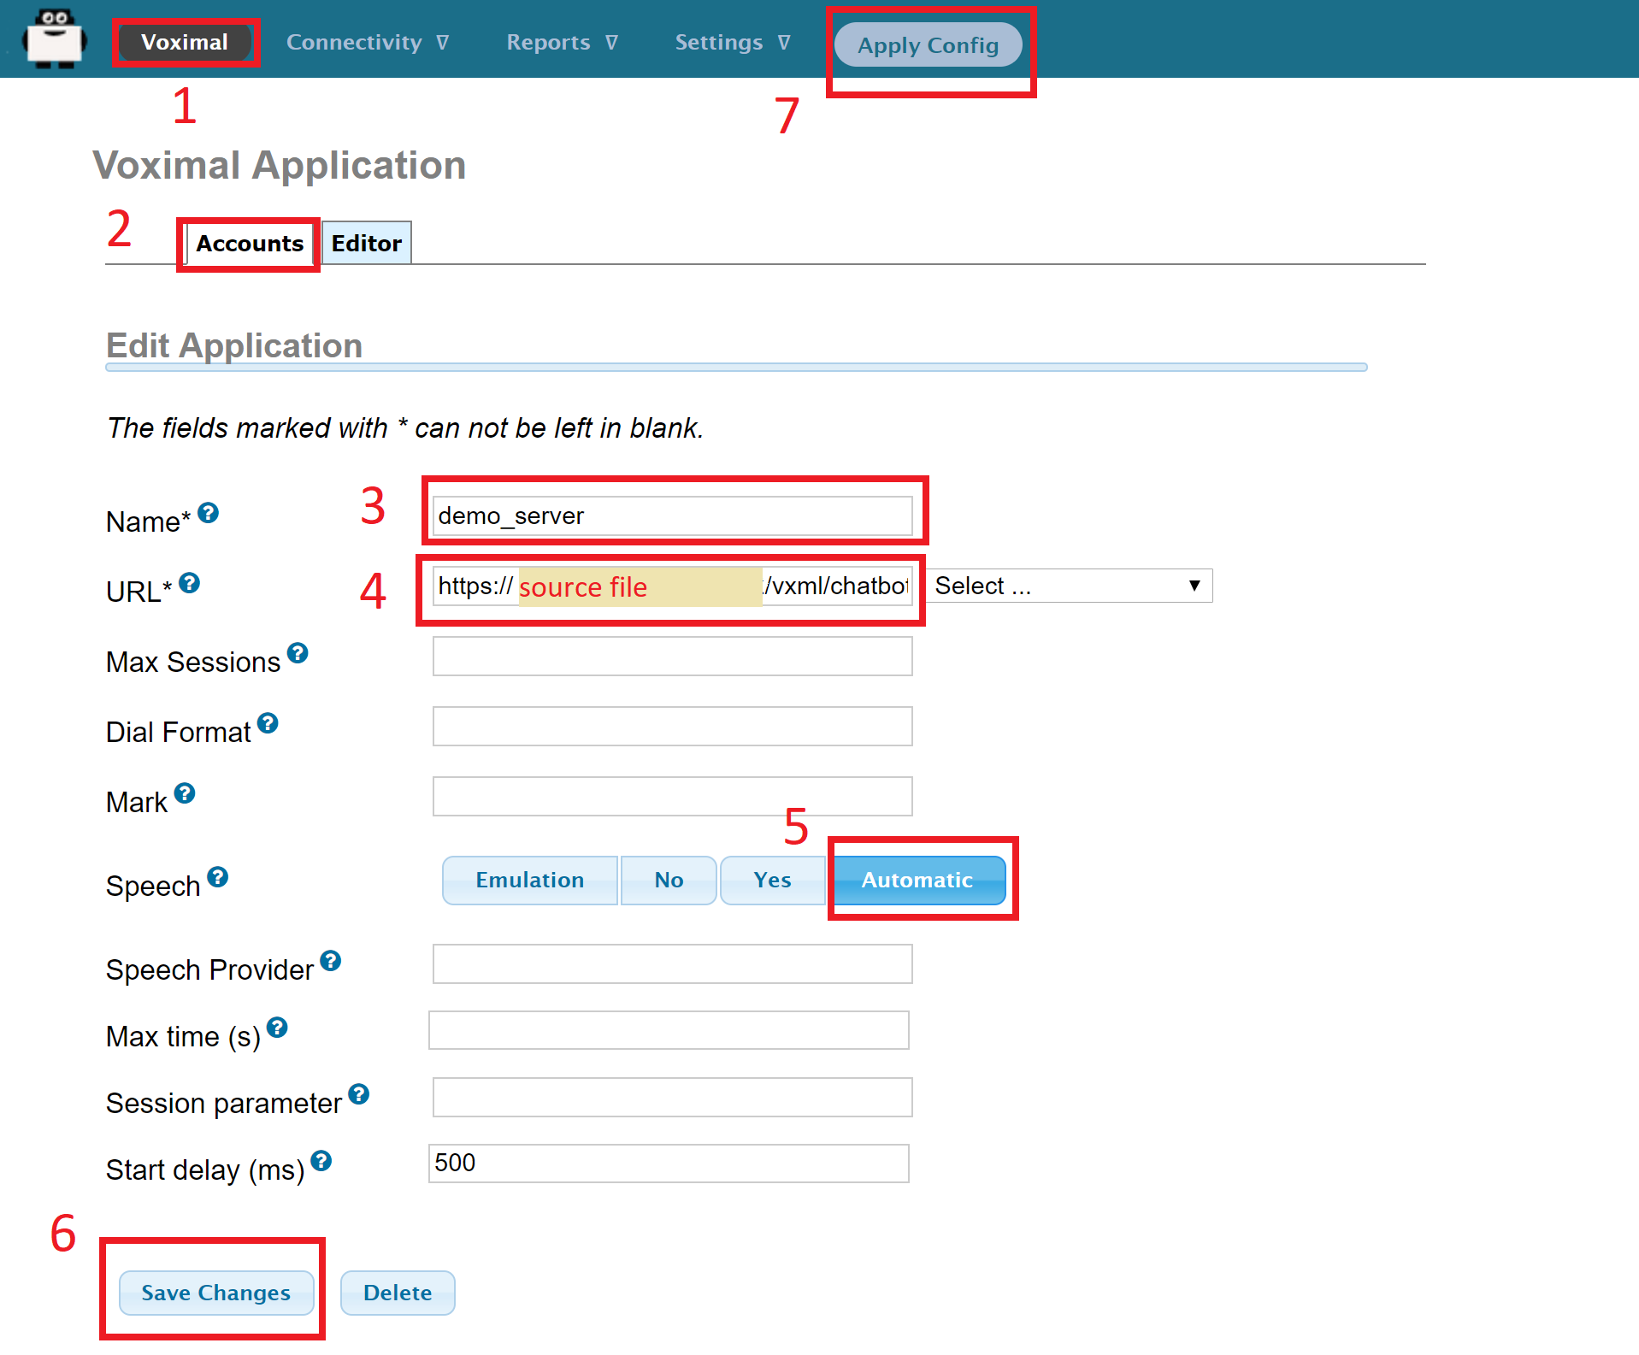The width and height of the screenshot is (1639, 1355).
Task: Switch to the Editor tab
Action: [366, 244]
